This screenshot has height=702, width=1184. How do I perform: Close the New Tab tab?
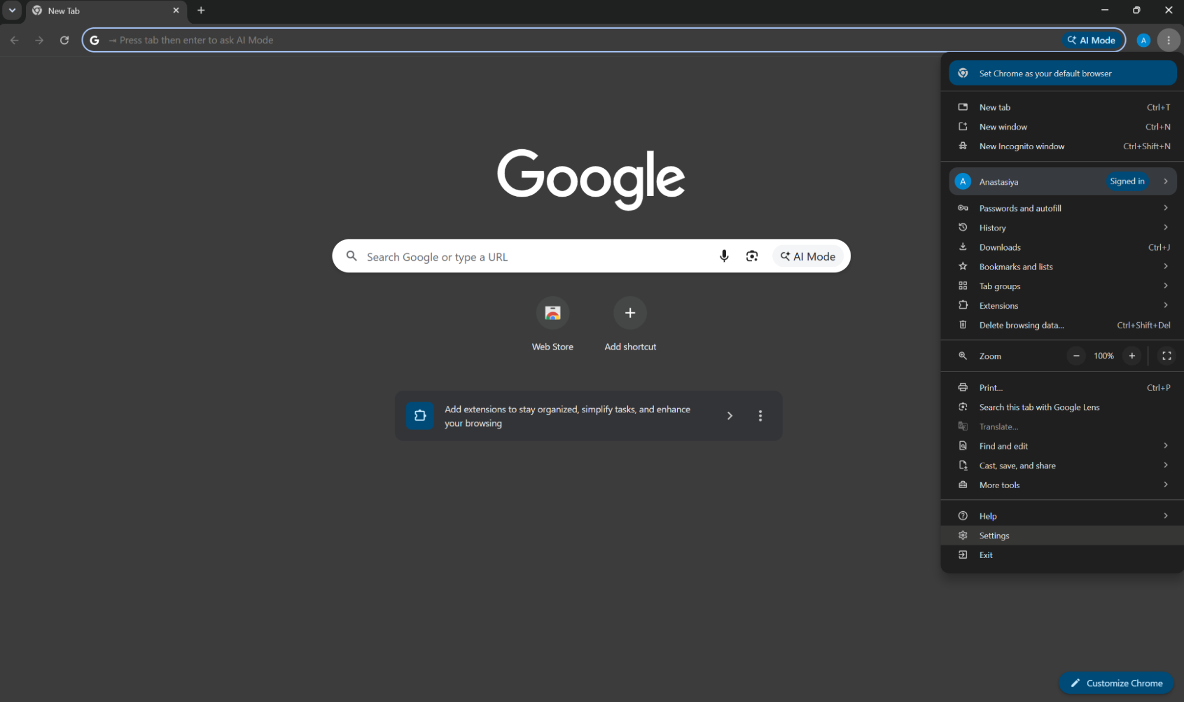[x=176, y=11]
